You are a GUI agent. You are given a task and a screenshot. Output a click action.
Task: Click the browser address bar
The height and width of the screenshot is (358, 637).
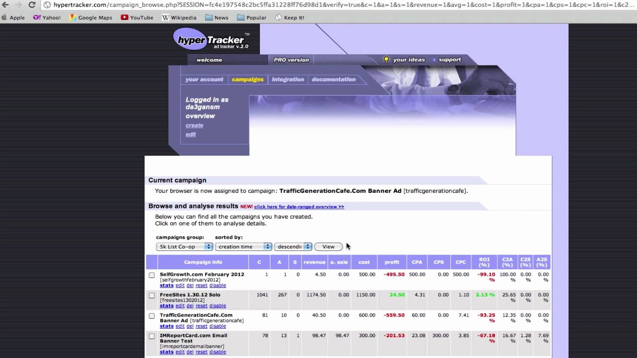338,5
